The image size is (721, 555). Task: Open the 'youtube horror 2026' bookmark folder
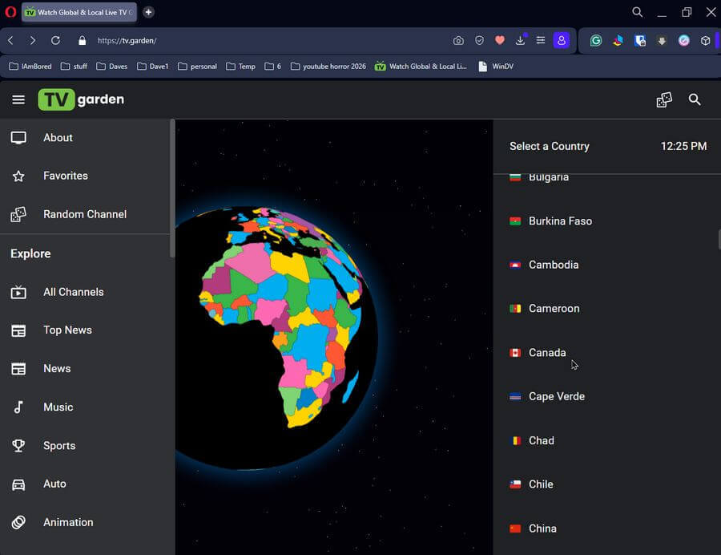tap(328, 67)
